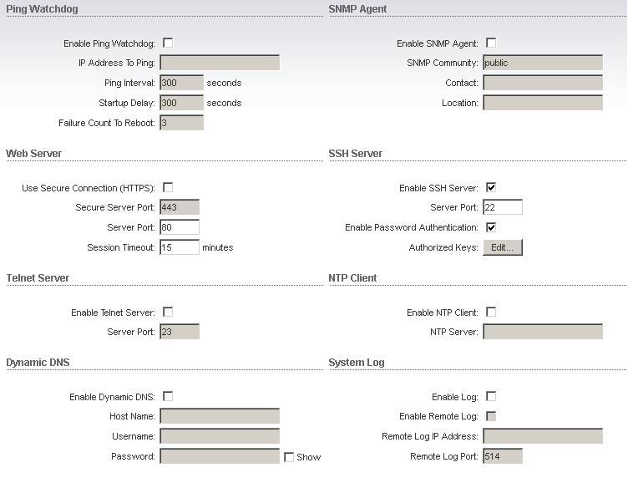Click the SSH Server Port field
This screenshot has width=633, height=488.
pos(502,207)
